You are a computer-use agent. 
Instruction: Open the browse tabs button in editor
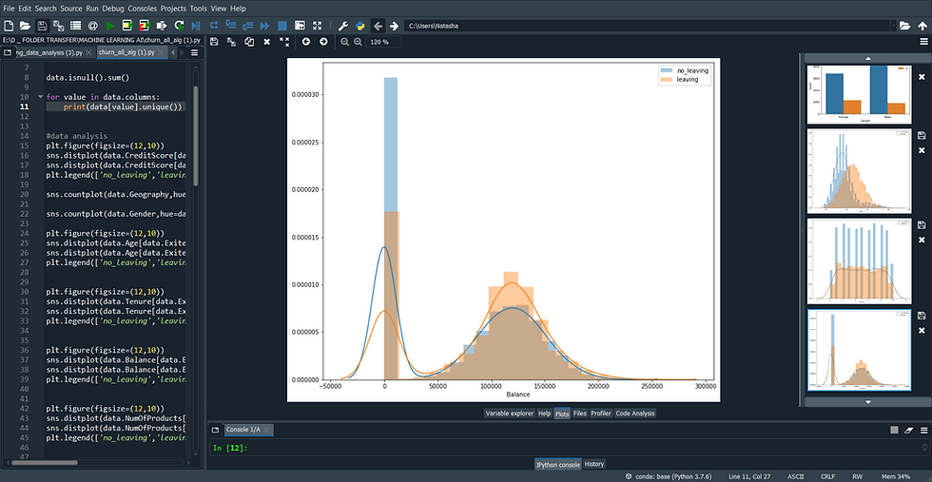coord(8,53)
